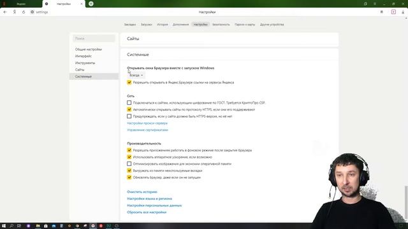The image size is (408, 229).
Task: Open Task View on the taskbar
Action: (19, 226)
